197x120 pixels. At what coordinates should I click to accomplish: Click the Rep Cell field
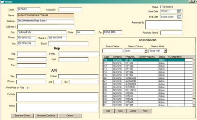click(x=74, y=59)
